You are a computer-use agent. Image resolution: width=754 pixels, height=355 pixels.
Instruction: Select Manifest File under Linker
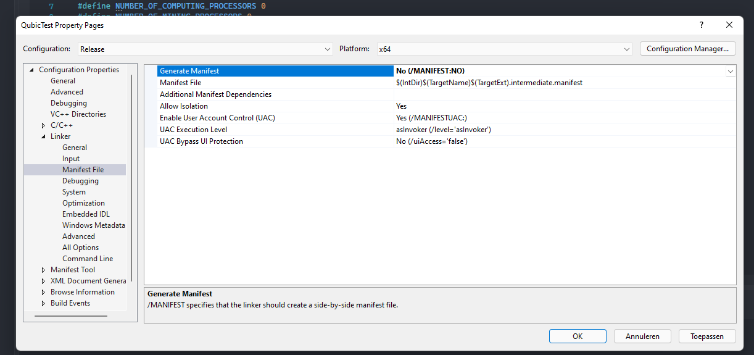[83, 170]
